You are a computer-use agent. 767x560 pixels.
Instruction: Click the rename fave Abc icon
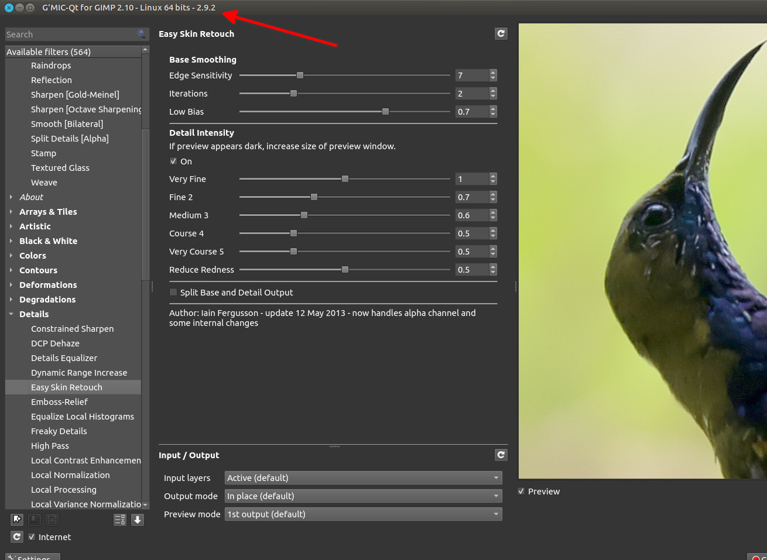pos(52,520)
